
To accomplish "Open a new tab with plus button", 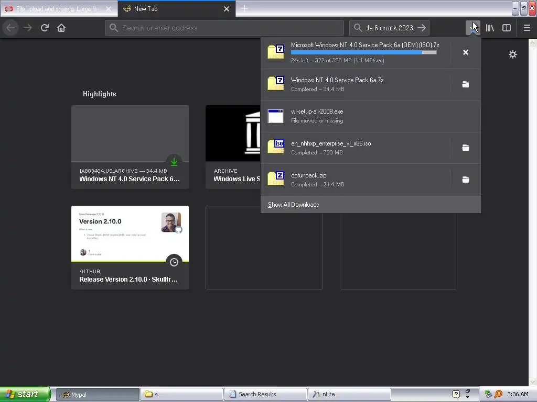I will [244, 8].
